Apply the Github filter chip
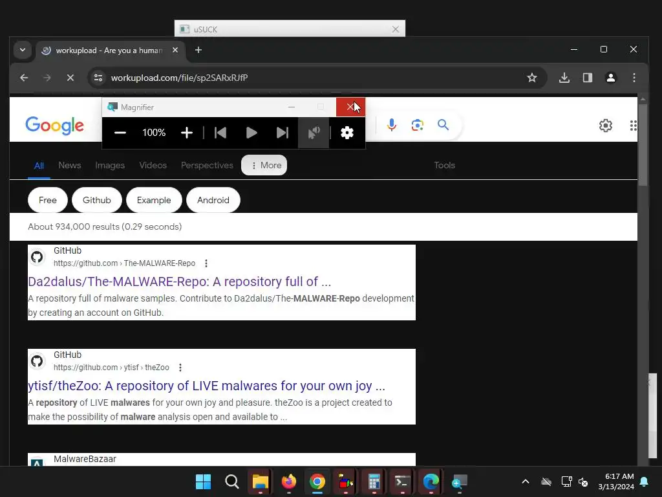 coord(97,200)
